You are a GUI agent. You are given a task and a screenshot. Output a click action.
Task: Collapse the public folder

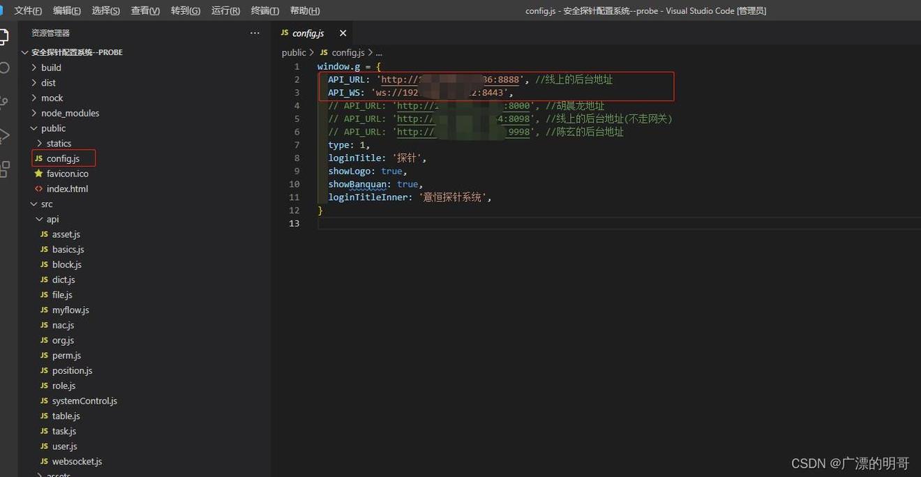tap(53, 128)
